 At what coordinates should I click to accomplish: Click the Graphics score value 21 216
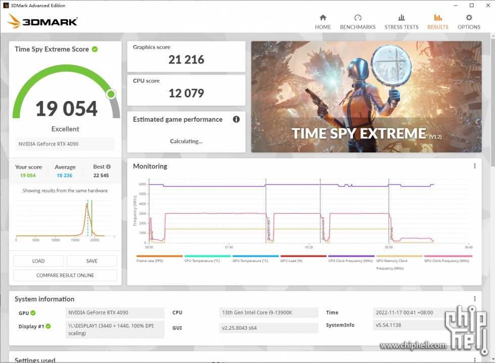click(186, 60)
